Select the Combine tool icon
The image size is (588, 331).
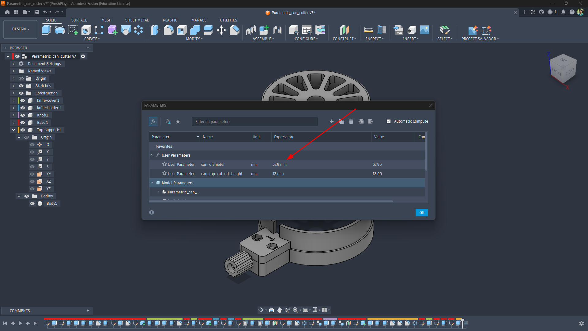click(195, 30)
